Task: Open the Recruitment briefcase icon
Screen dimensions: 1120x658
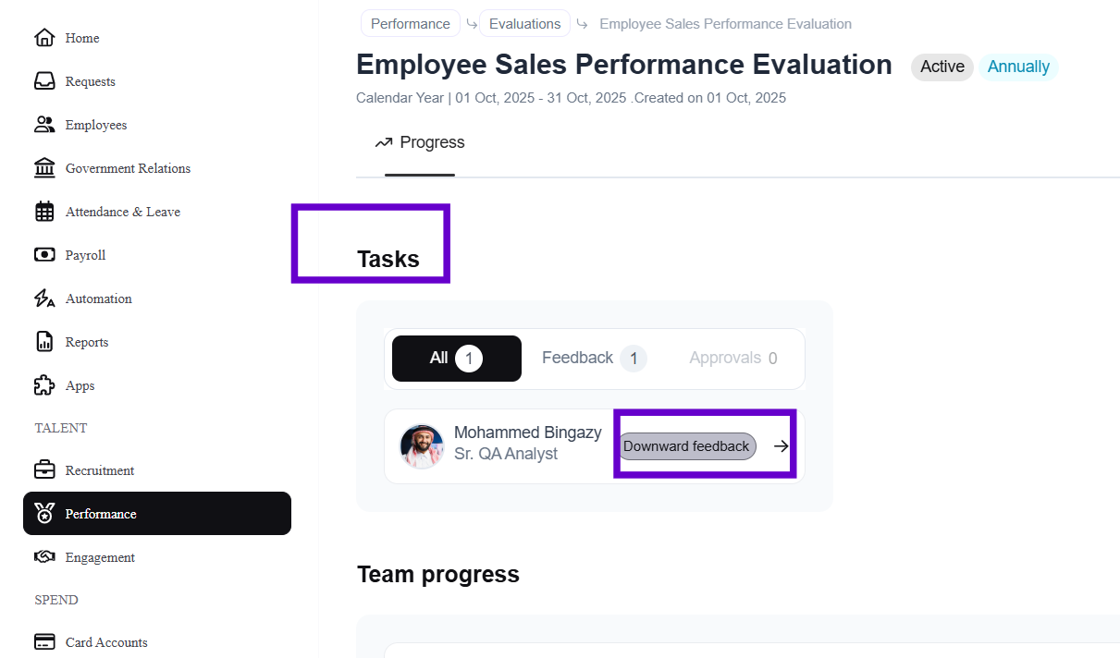Action: [x=44, y=470]
